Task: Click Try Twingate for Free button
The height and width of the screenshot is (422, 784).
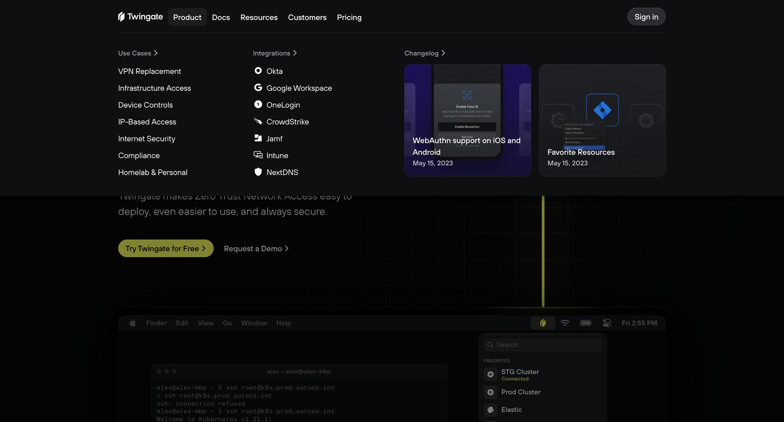Action: [x=166, y=248]
